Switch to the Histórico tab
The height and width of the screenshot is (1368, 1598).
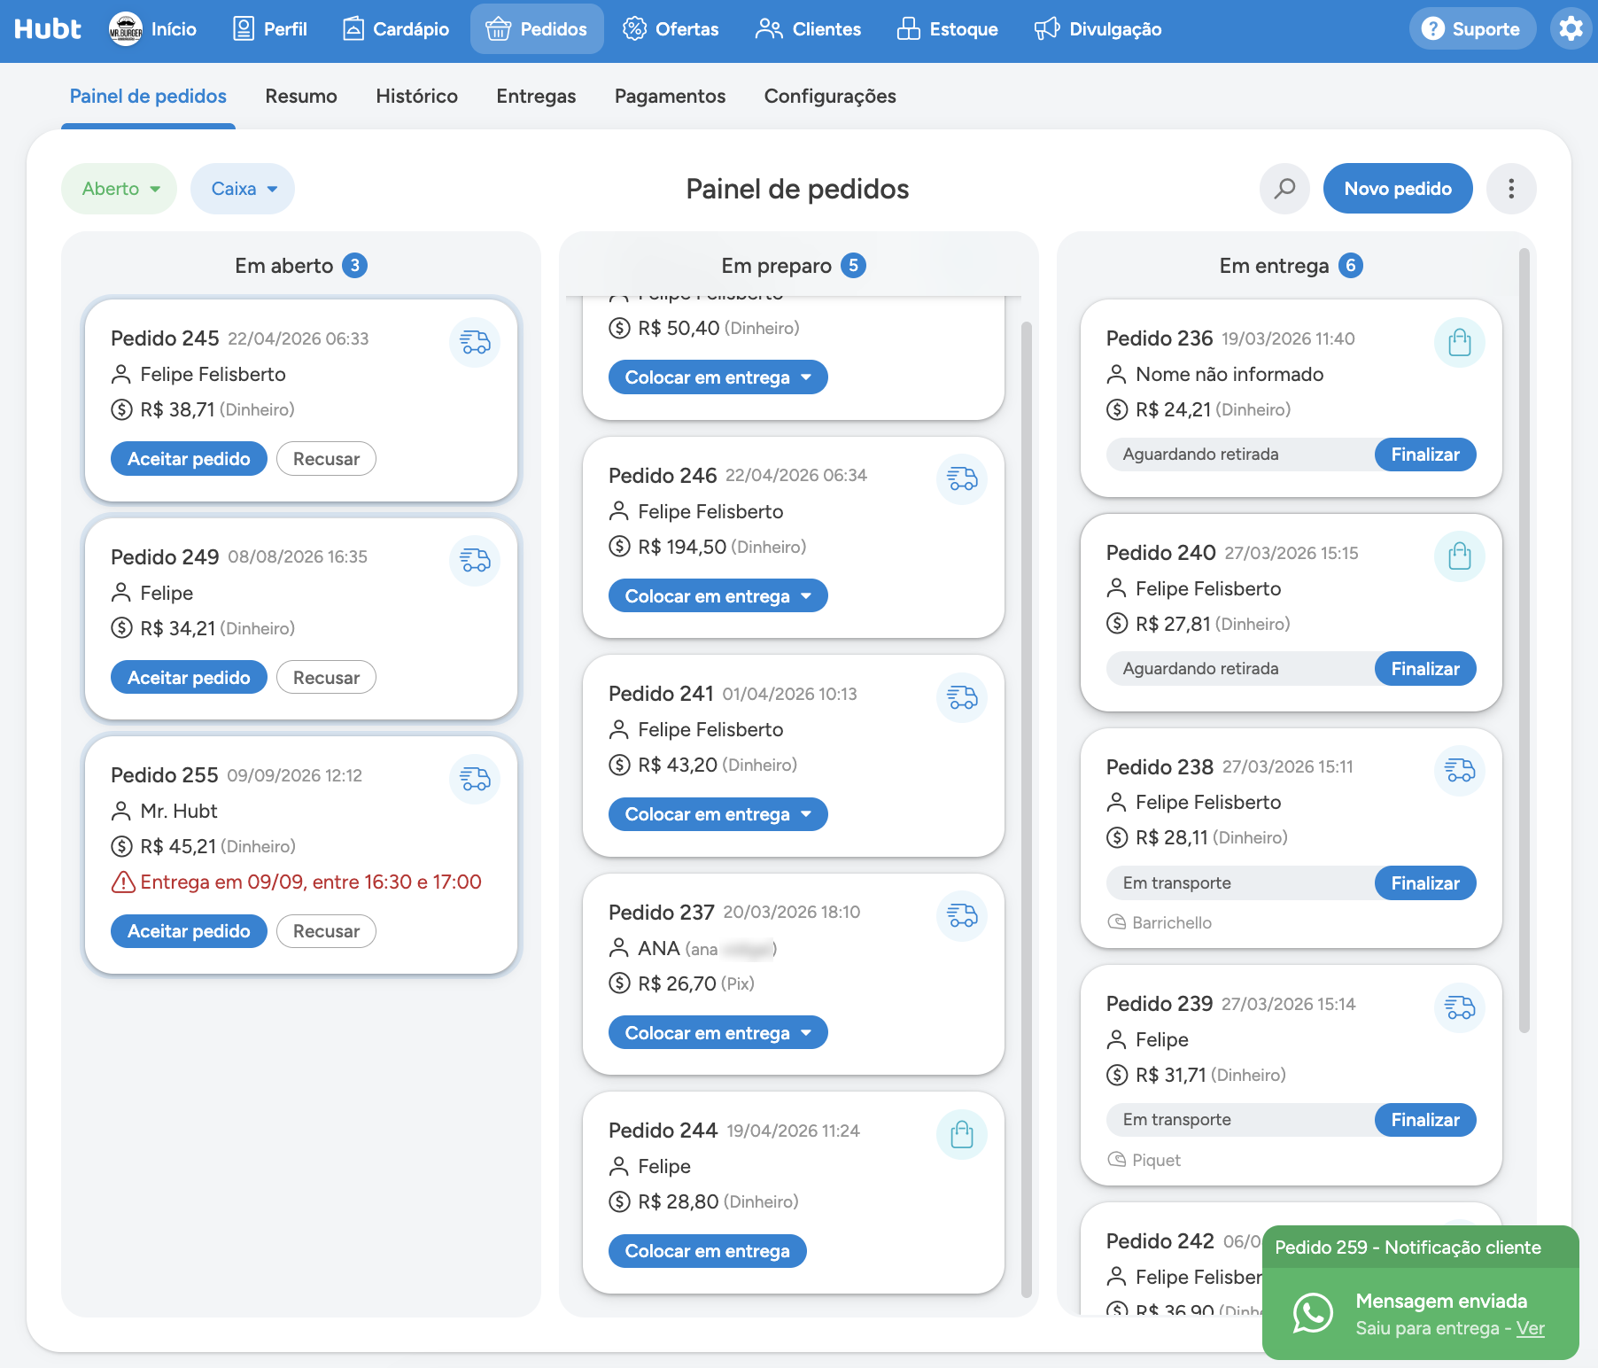click(x=416, y=96)
